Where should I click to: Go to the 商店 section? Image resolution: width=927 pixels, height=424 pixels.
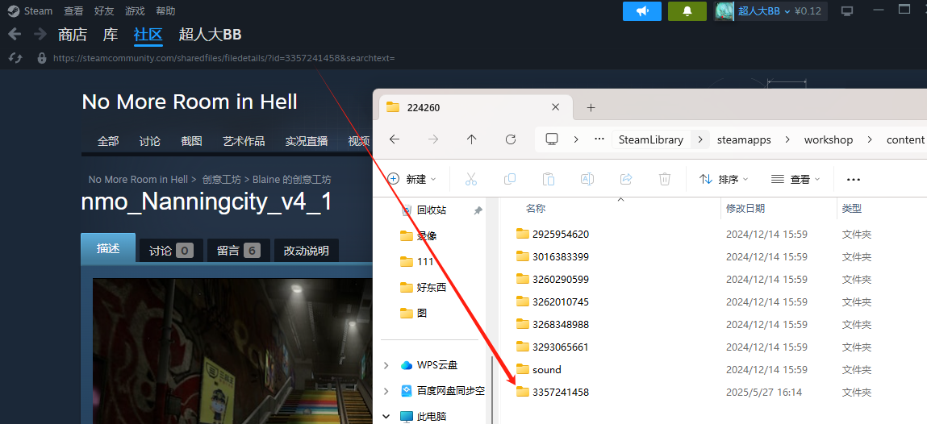coord(73,35)
